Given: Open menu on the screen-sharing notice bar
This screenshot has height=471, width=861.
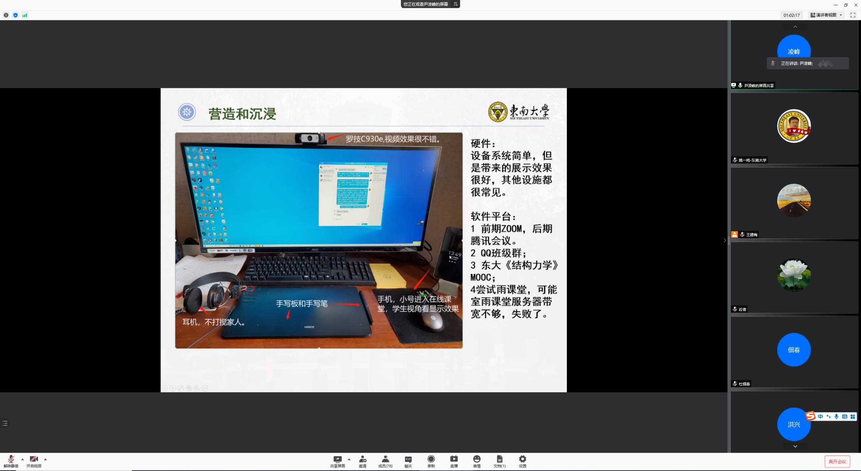Looking at the screenshot, I should 455,4.
